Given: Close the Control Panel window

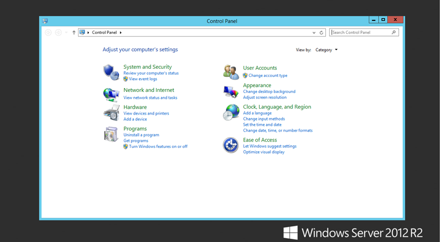Looking at the screenshot, I should 395,20.
